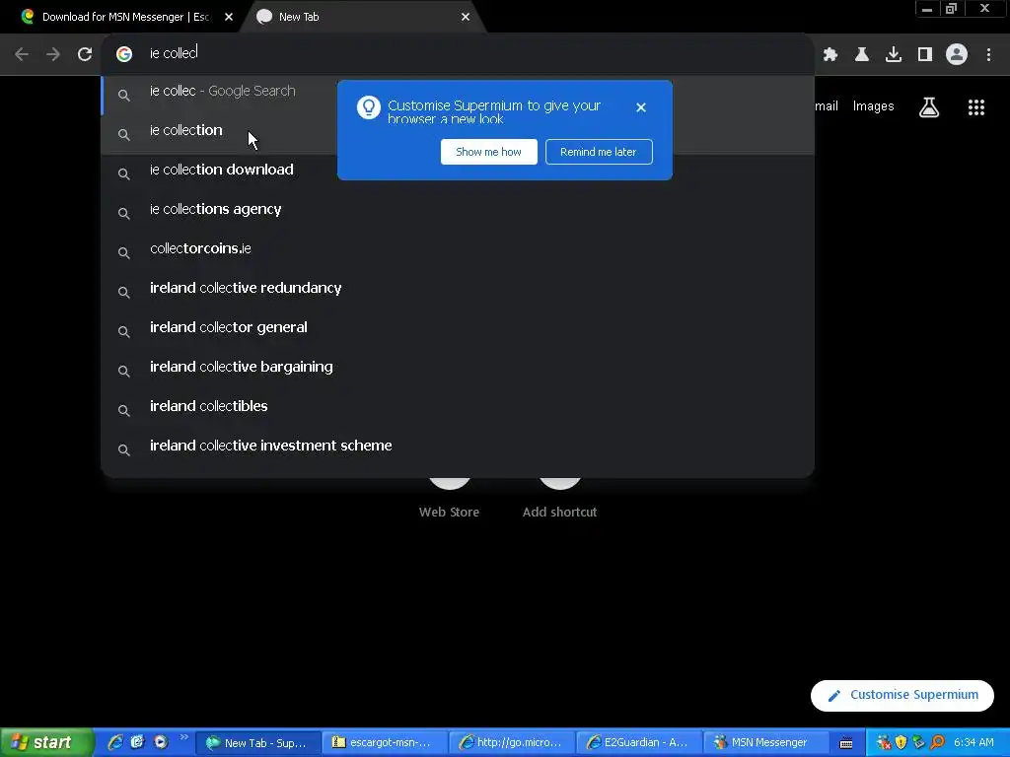The image size is (1010, 757).
Task: Go forward with the right arrow
Action: pyautogui.click(x=53, y=54)
